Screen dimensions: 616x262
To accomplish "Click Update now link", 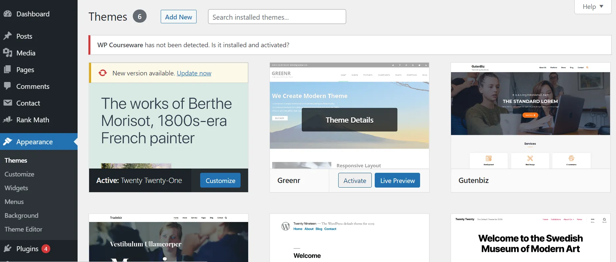I will point(194,73).
